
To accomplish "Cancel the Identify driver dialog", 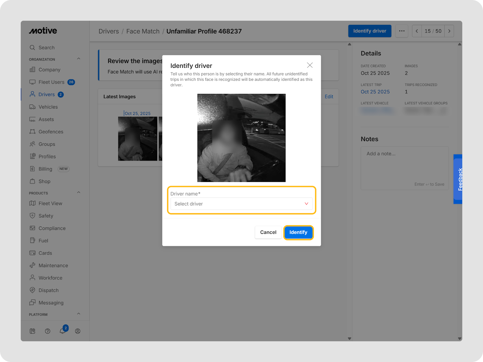I will point(268,232).
